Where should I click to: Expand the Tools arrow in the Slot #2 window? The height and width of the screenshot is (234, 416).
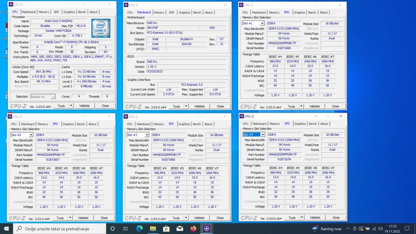pyautogui.click(x=70, y=218)
